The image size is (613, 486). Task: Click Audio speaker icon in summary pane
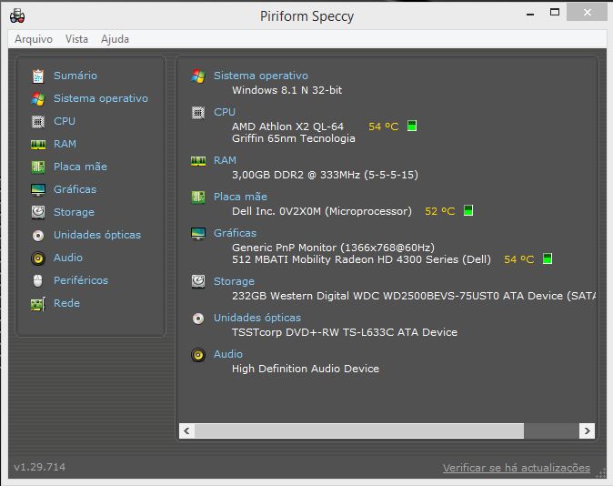pos(198,355)
